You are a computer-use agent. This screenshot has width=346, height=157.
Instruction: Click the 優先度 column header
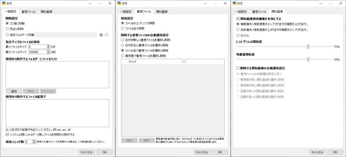coord(133,62)
